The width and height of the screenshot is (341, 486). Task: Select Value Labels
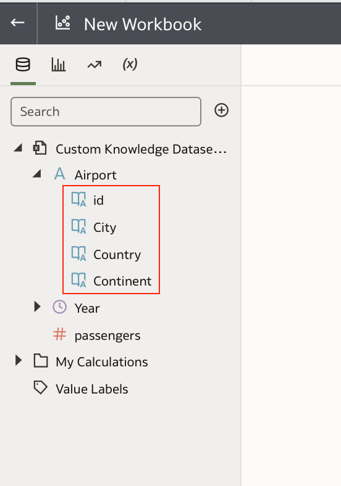coord(92,389)
